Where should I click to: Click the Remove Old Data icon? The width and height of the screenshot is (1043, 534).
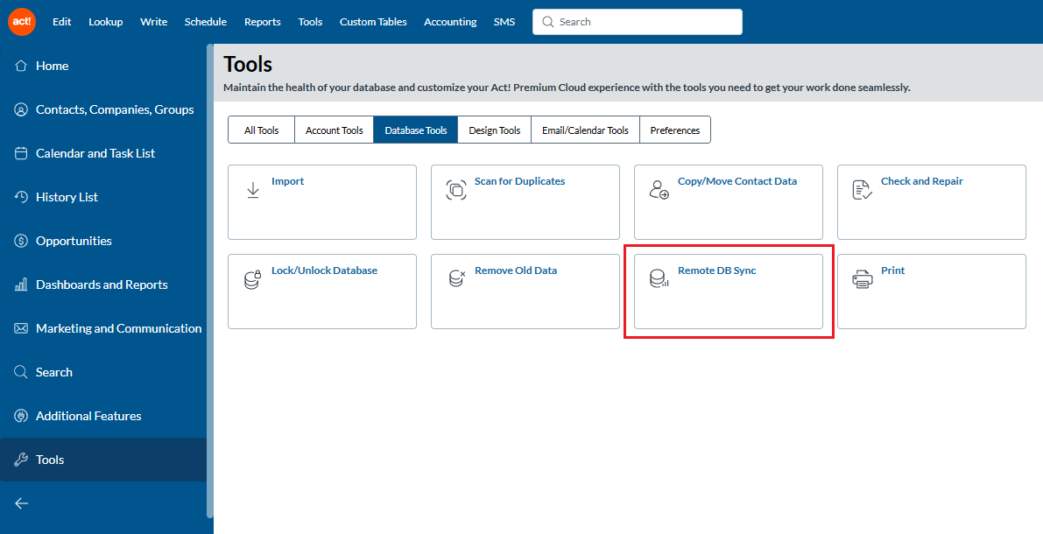point(456,279)
